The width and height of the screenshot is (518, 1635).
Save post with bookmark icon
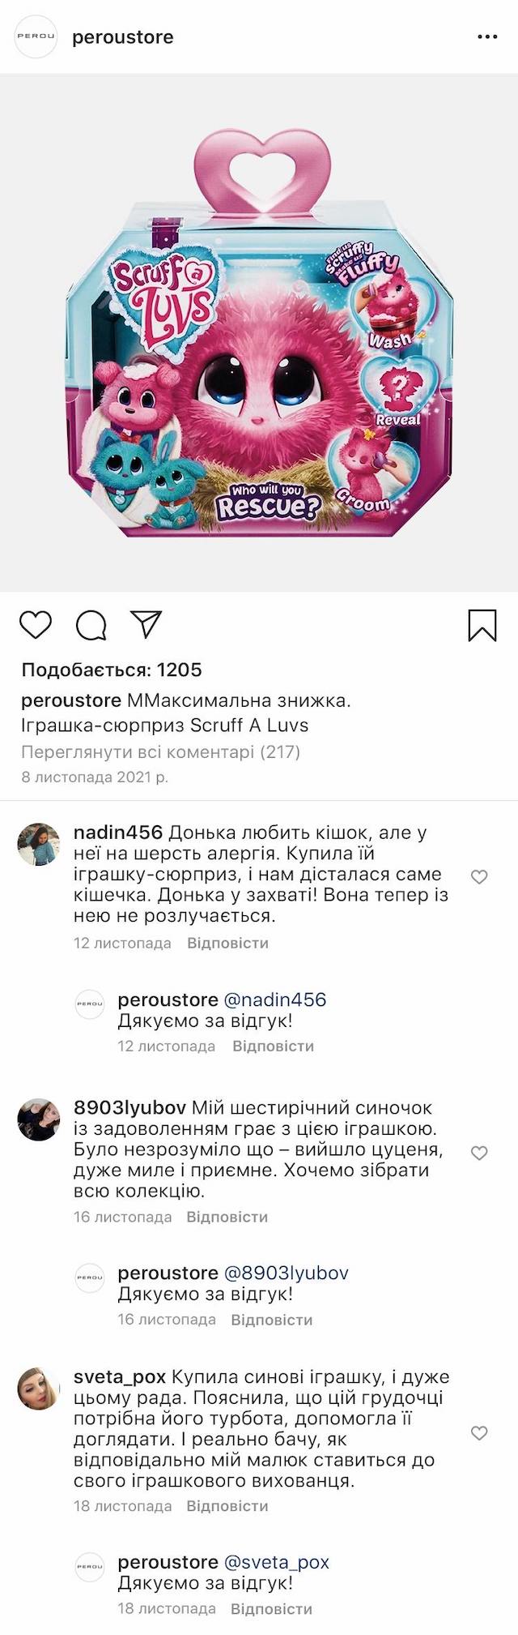482,626
